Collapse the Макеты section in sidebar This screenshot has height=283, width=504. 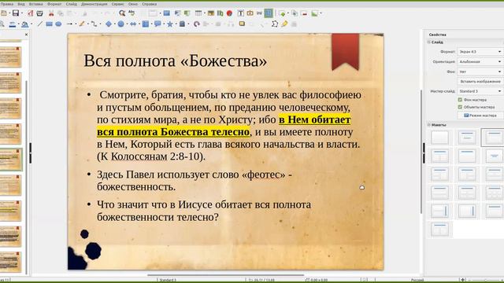pyautogui.click(x=428, y=125)
